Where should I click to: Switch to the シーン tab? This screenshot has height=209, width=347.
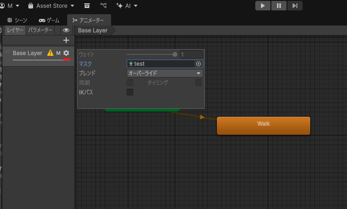pyautogui.click(x=17, y=20)
